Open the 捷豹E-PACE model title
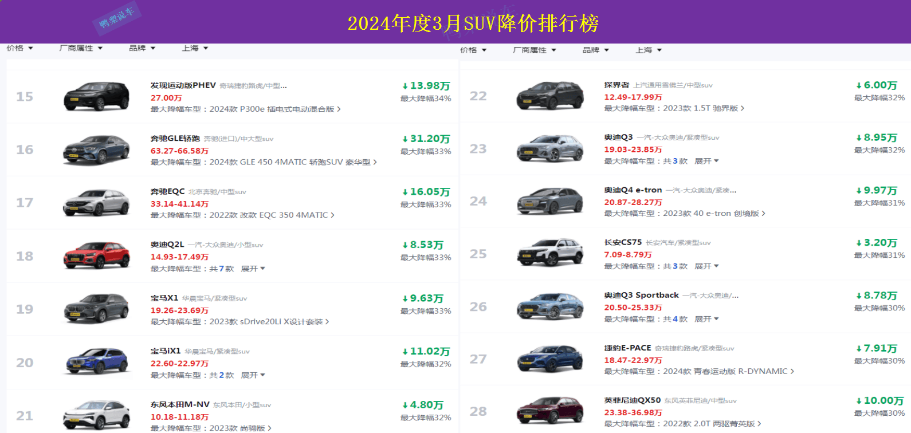Viewport: 911px width, 433px height. pos(627,348)
